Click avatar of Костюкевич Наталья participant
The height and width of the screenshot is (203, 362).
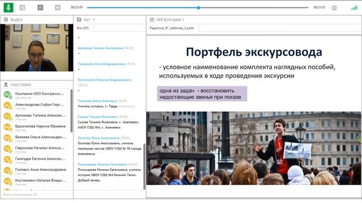pyautogui.click(x=7, y=181)
